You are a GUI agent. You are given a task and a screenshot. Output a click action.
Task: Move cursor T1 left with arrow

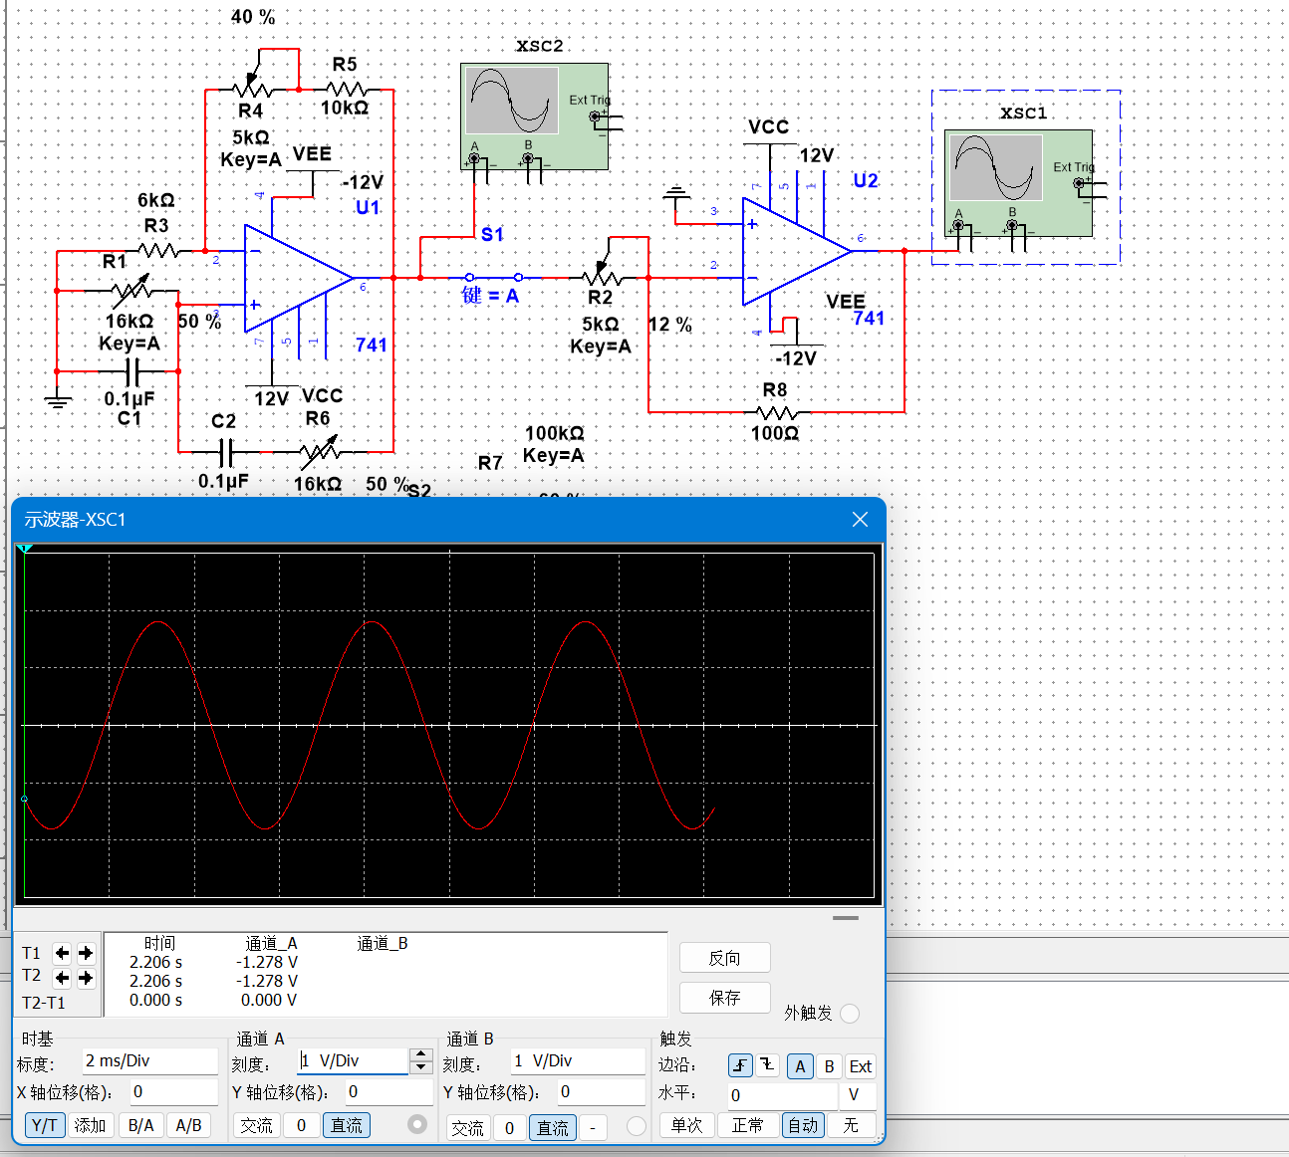[x=62, y=953]
